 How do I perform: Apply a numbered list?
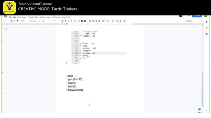pos(107,21)
